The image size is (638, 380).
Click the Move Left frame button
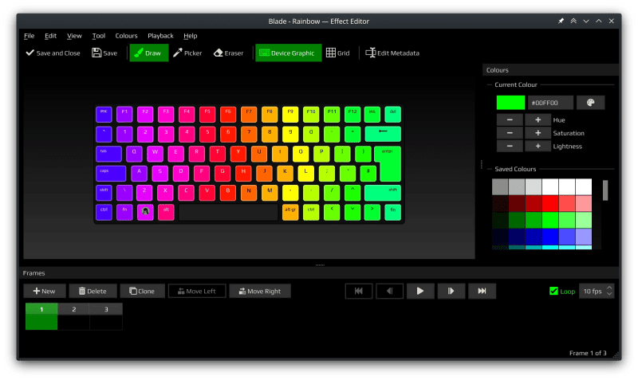point(197,291)
